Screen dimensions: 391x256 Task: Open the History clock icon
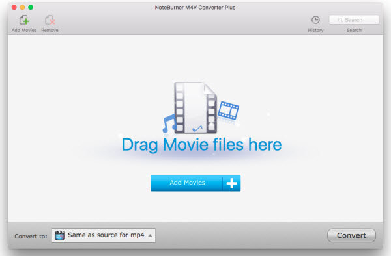(315, 20)
